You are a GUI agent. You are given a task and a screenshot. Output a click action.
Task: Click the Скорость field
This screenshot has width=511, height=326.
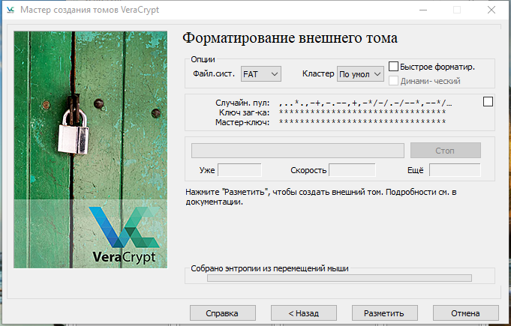click(x=352, y=170)
